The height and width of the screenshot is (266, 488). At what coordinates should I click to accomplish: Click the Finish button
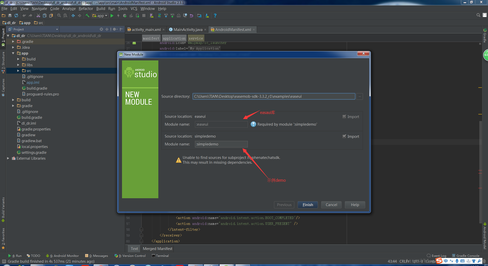[x=308, y=205]
